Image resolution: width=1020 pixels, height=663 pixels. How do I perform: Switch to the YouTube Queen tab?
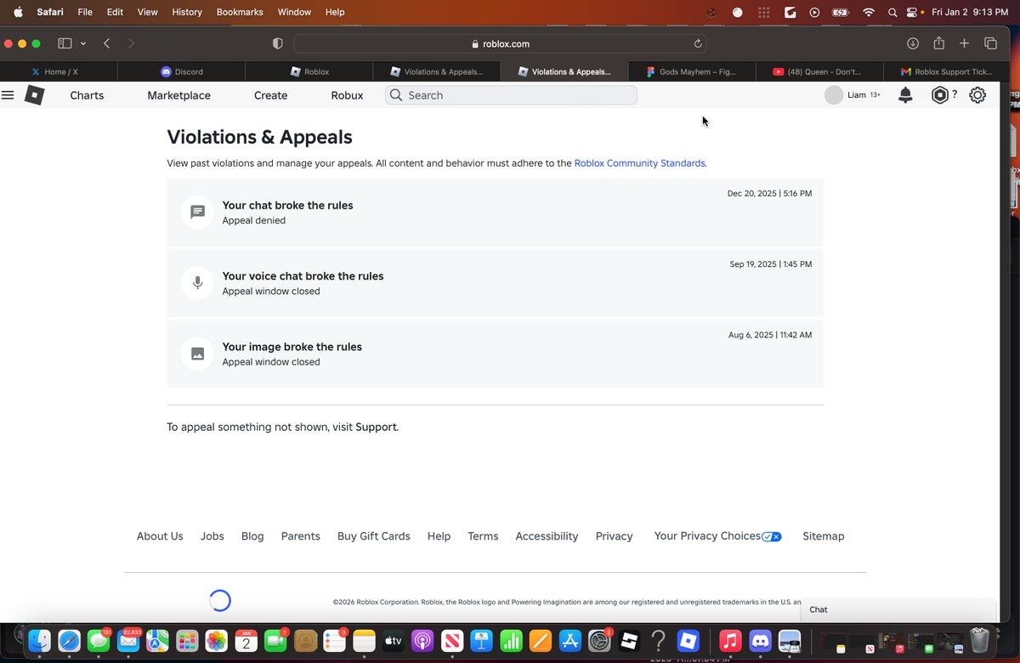pos(820,71)
